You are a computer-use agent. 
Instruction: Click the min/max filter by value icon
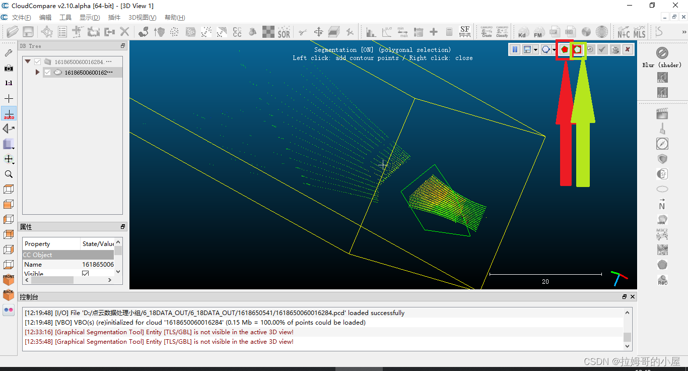pos(402,32)
